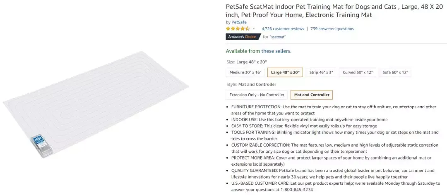View the 739 answered questions
The width and height of the screenshot is (447, 195).
[332, 29]
